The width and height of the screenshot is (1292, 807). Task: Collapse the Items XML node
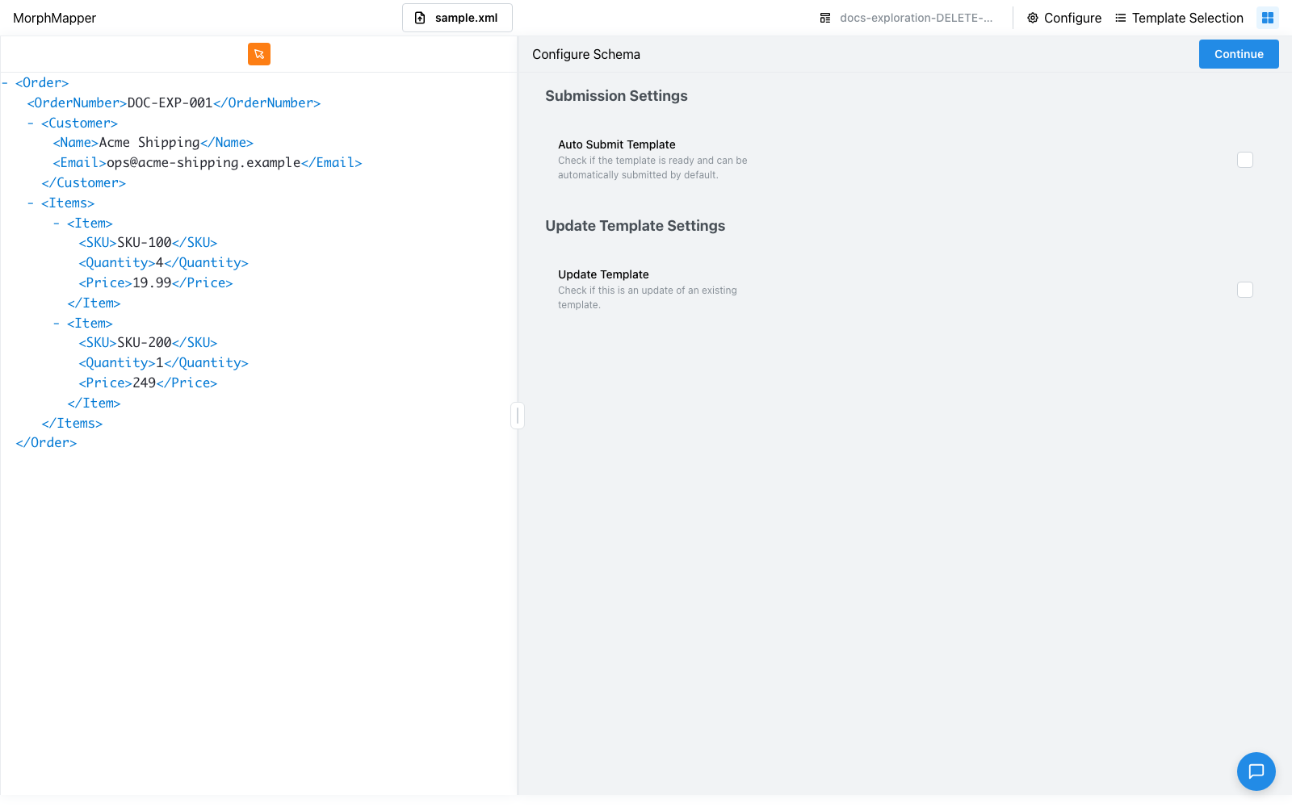coord(31,203)
